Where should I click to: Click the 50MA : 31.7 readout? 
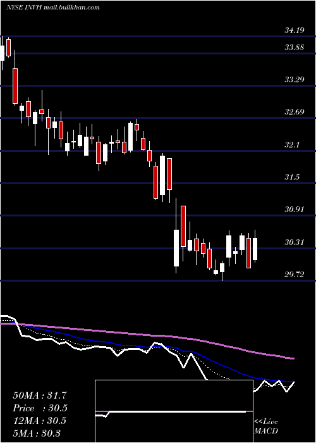(x=40, y=396)
